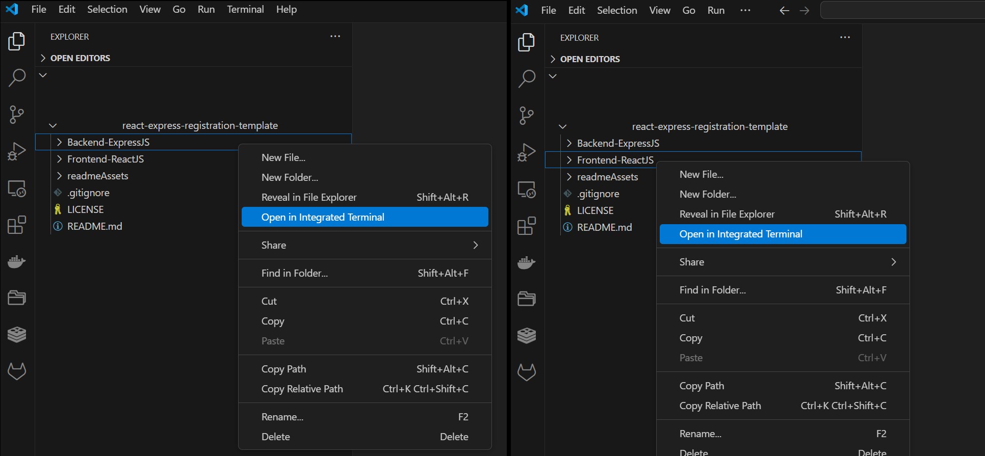Open Docker icon in left window activity bar

pos(17,261)
